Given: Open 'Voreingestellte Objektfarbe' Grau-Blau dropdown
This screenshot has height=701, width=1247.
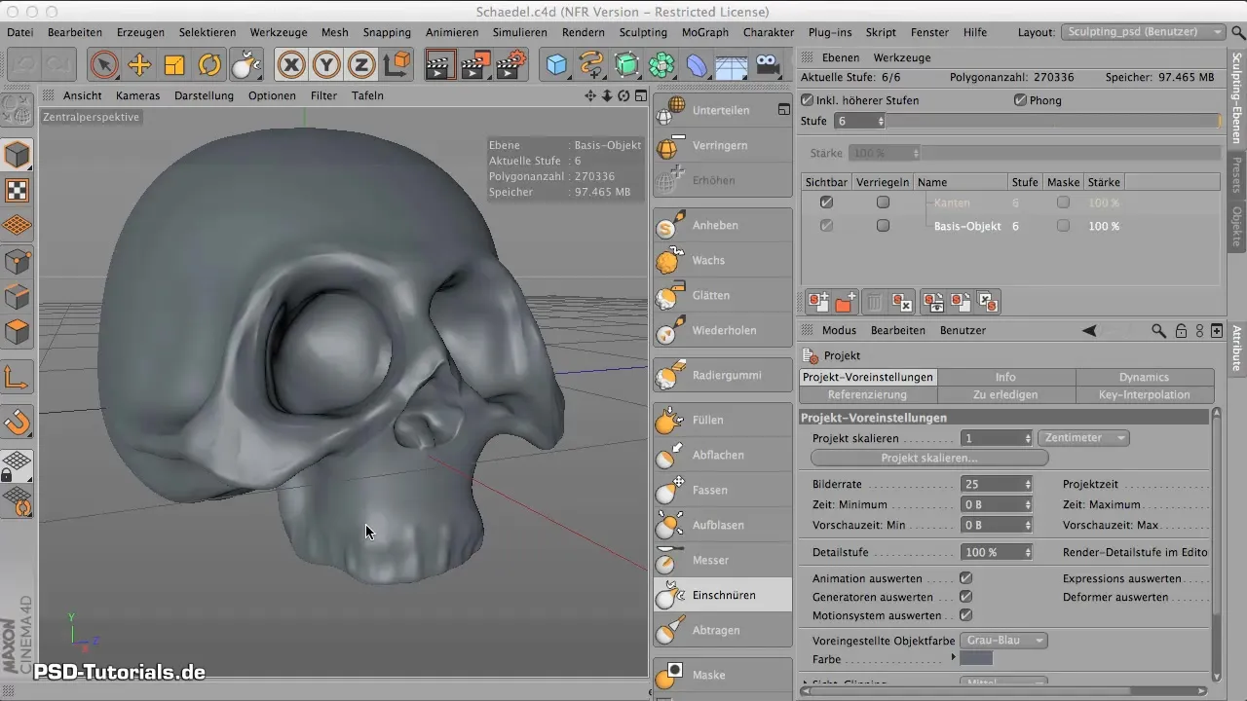Looking at the screenshot, I should pos(1003,641).
